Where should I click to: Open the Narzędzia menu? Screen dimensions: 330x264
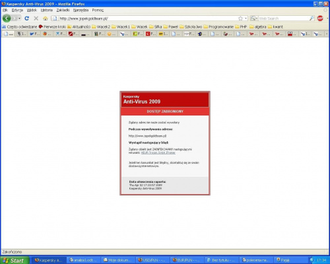(x=81, y=10)
